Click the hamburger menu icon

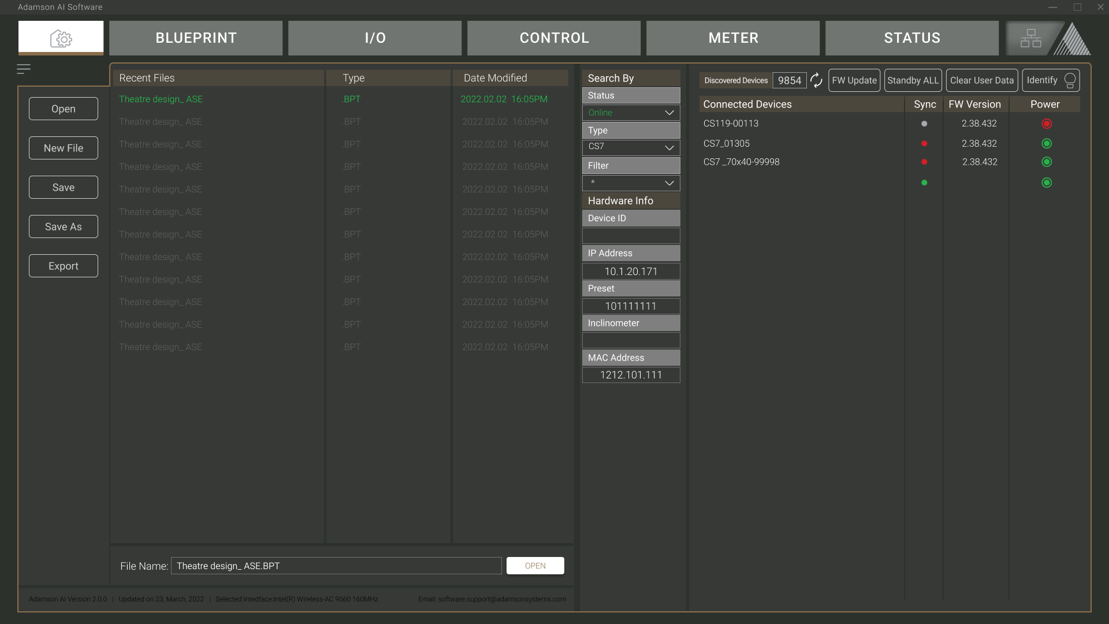click(24, 69)
